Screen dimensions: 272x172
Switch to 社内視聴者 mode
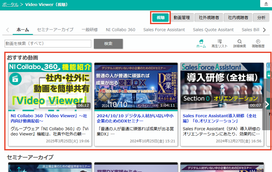[238, 18]
